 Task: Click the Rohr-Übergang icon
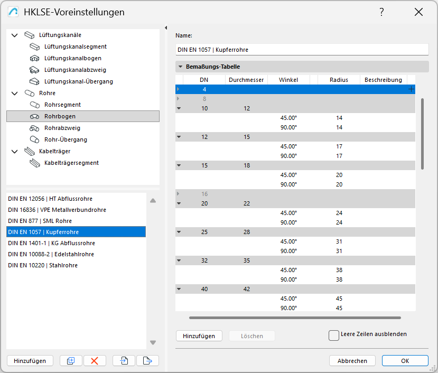[35, 139]
